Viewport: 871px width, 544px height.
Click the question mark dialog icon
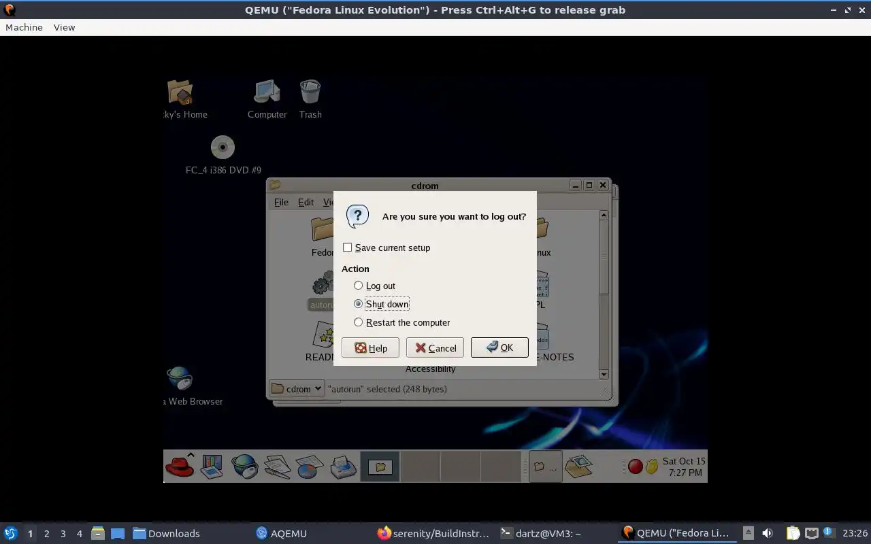(358, 216)
